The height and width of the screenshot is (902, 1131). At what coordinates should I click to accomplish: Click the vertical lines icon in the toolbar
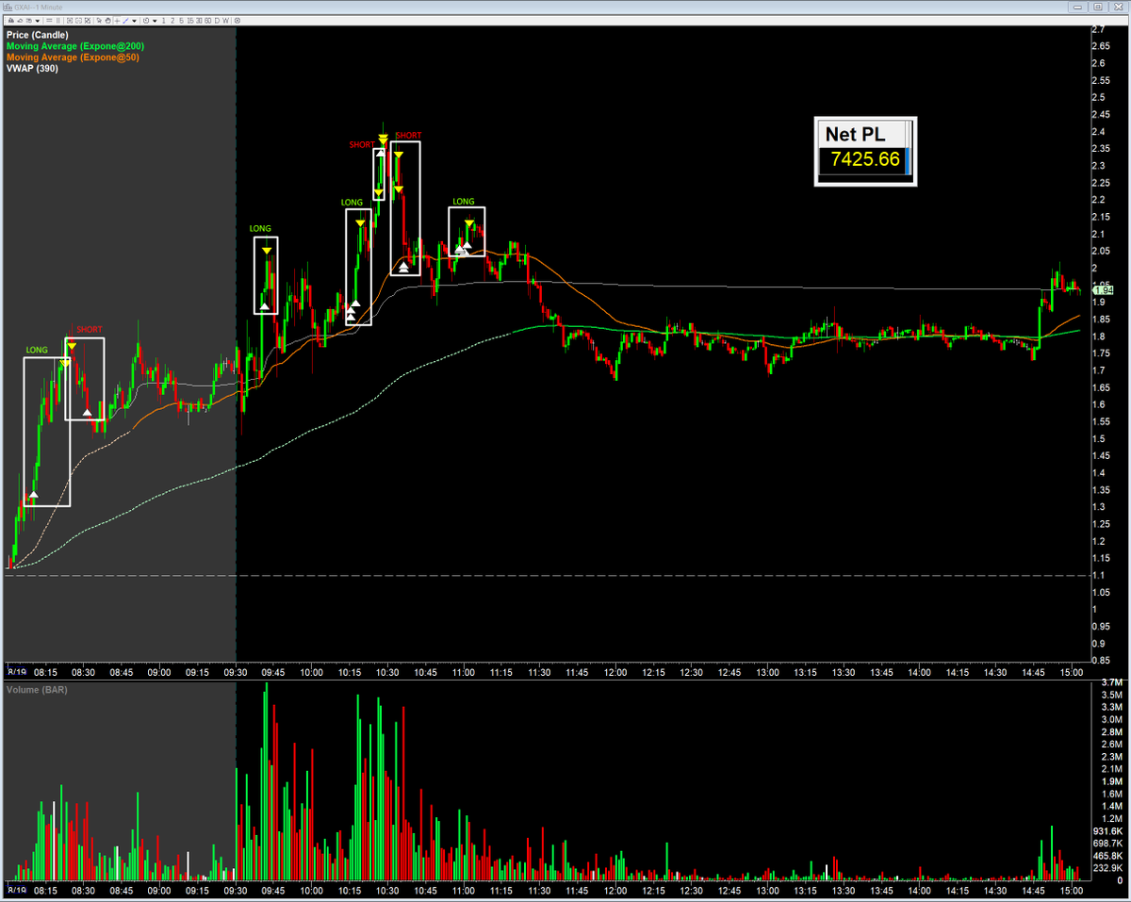click(58, 21)
